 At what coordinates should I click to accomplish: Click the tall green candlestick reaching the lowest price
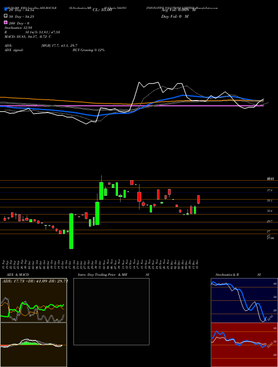[71, 231]
